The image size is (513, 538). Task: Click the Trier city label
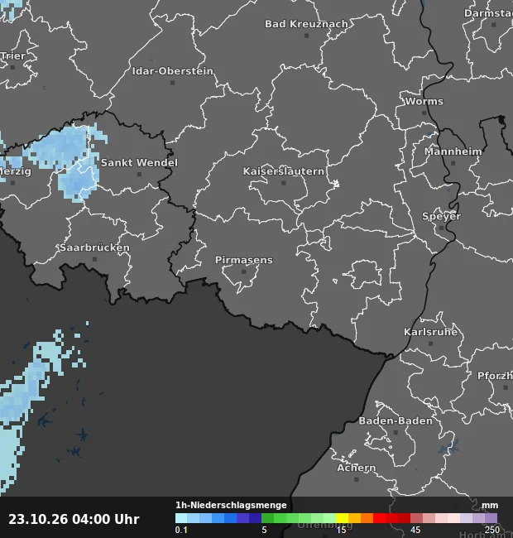pos(13,55)
